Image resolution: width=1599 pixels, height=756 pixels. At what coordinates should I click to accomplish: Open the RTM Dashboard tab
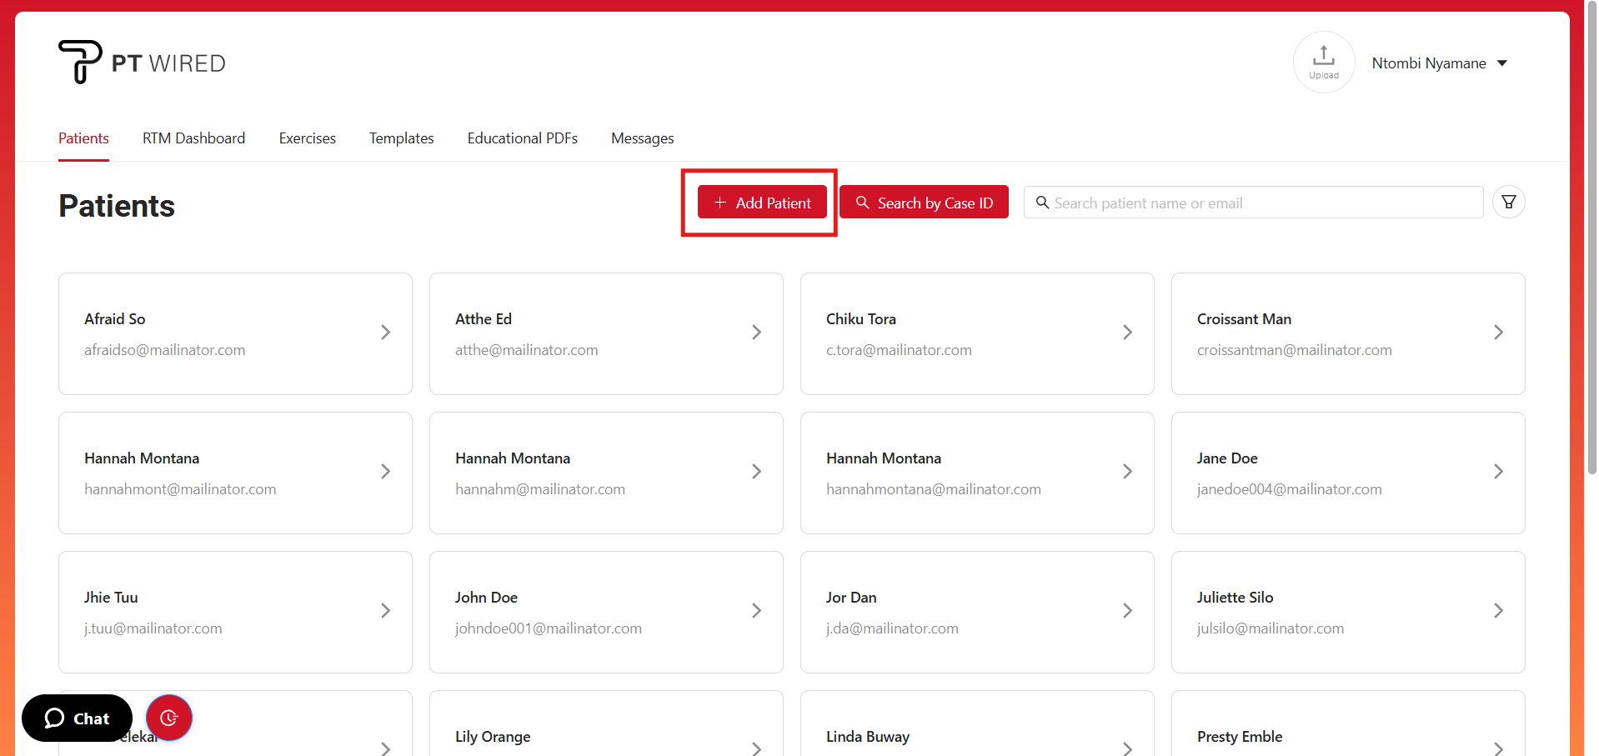(193, 138)
